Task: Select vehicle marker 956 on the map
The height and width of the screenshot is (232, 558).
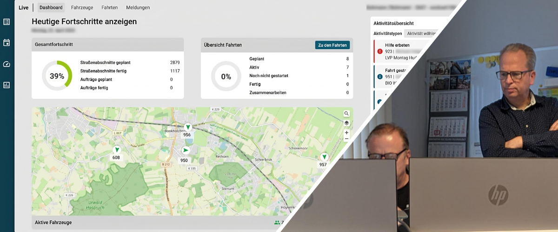Action: click(x=187, y=128)
